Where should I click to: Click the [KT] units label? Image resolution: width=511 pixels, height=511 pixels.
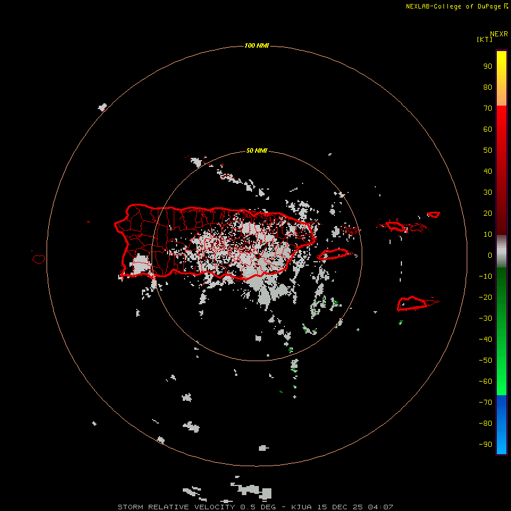pyautogui.click(x=484, y=39)
